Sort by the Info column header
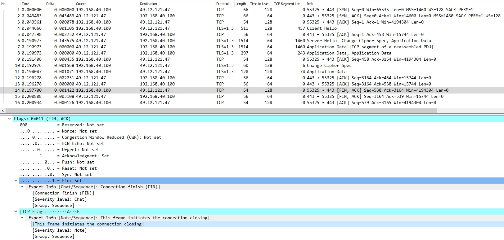Image resolution: width=504 pixels, height=240 pixels. pos(405,4)
